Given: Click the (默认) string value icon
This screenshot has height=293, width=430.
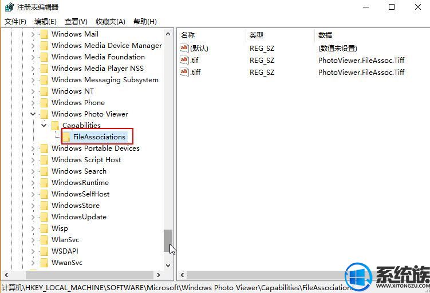Looking at the screenshot, I should point(184,48).
